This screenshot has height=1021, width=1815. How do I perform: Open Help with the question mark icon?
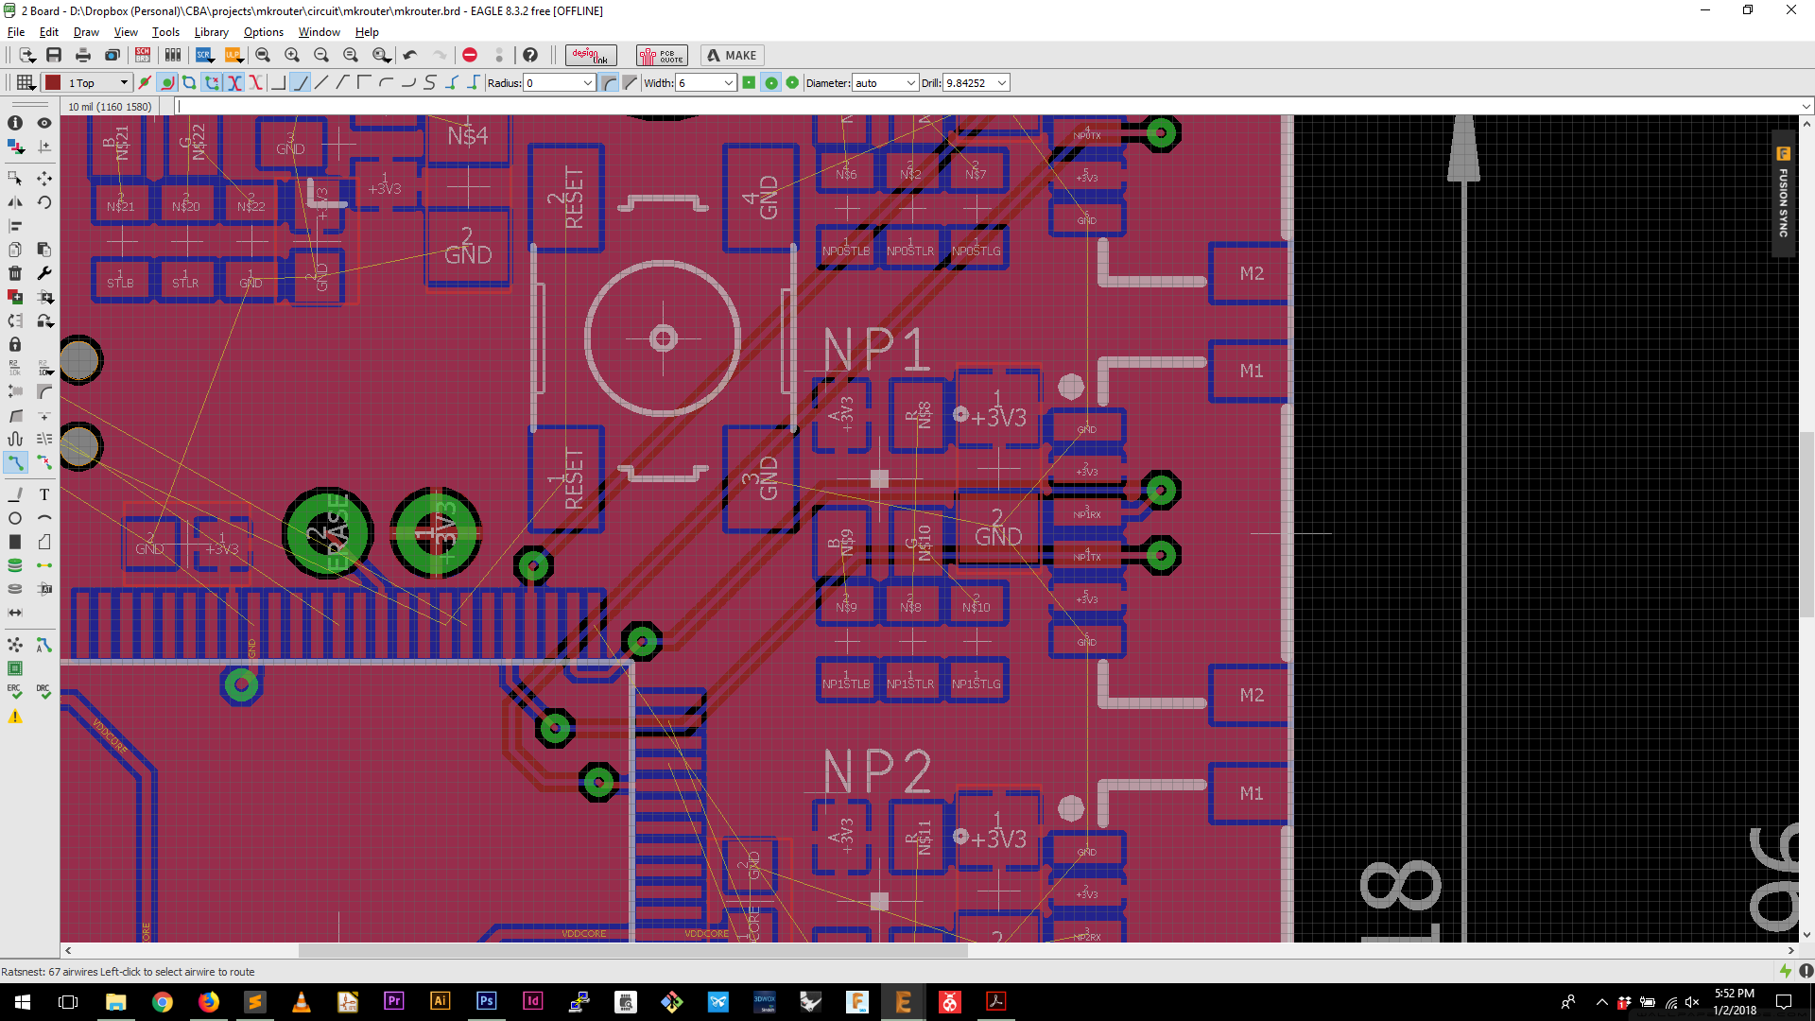(530, 55)
